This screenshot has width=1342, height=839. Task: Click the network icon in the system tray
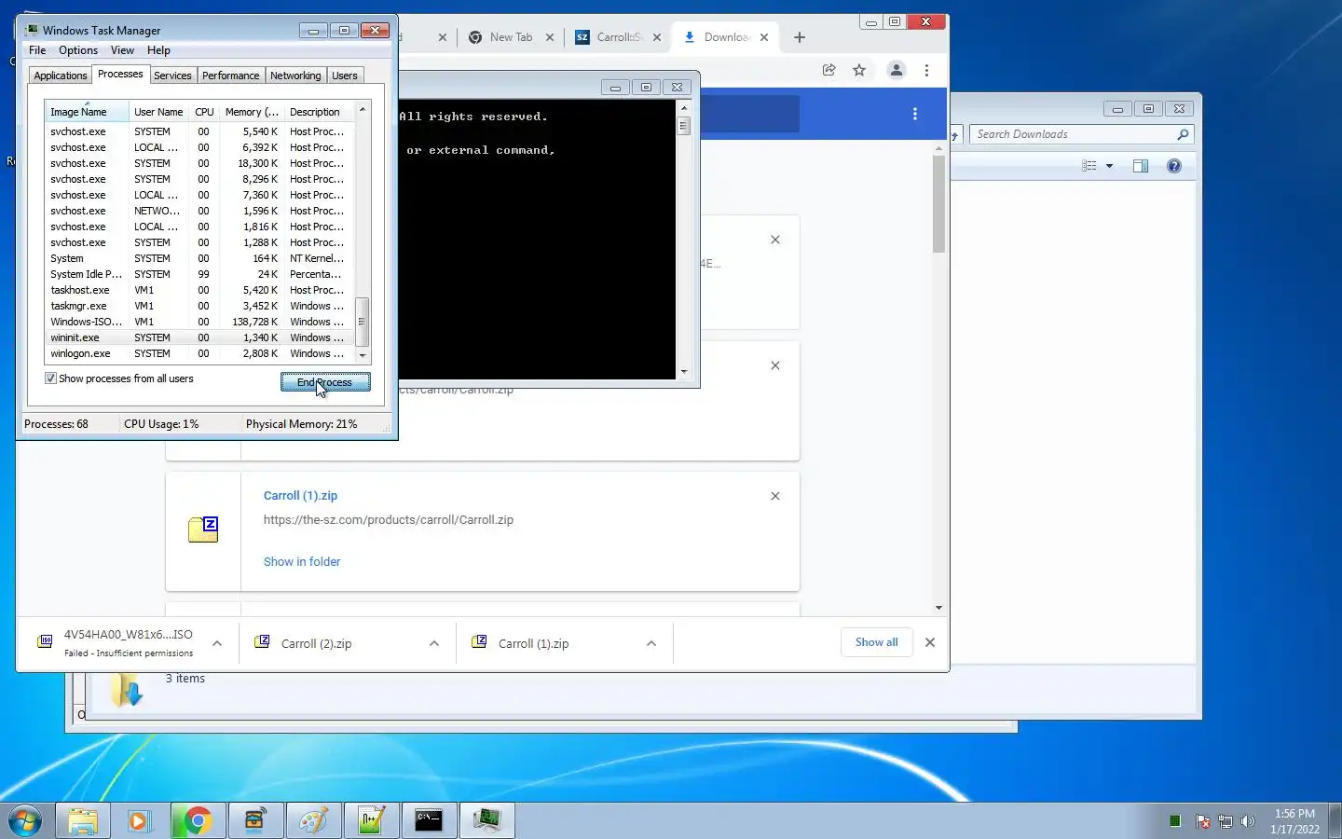click(1226, 821)
